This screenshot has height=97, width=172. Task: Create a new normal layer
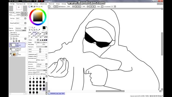(x=11, y=39)
